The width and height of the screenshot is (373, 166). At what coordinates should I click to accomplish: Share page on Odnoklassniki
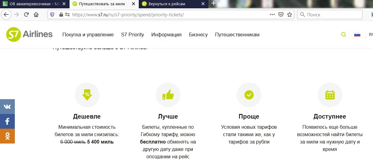tap(7, 136)
